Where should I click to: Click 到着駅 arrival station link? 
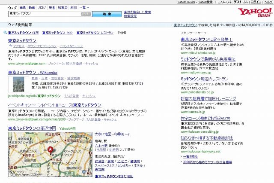[114, 149]
